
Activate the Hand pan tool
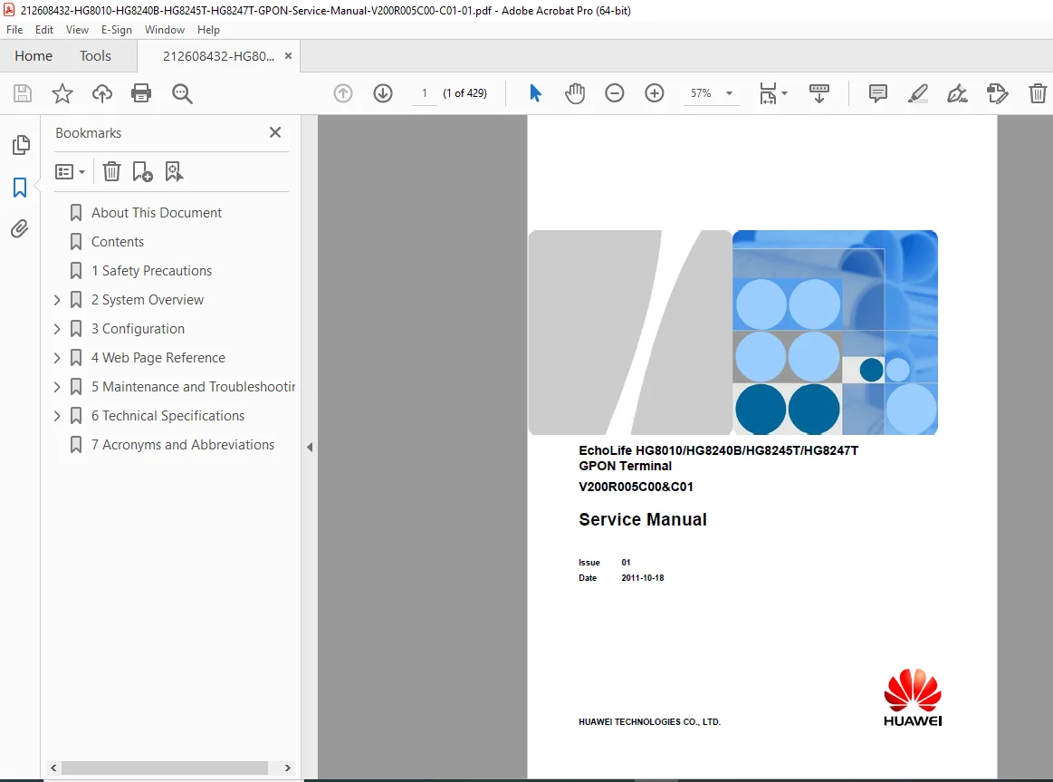[x=575, y=93]
